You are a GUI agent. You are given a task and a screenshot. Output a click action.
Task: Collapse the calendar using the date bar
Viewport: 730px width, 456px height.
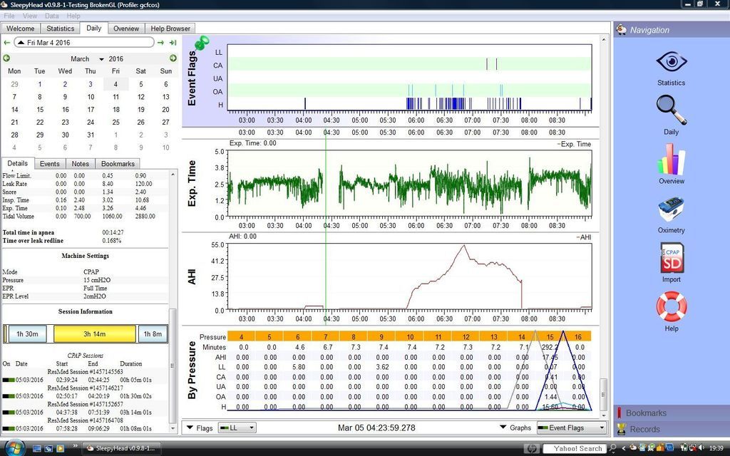tap(84, 42)
